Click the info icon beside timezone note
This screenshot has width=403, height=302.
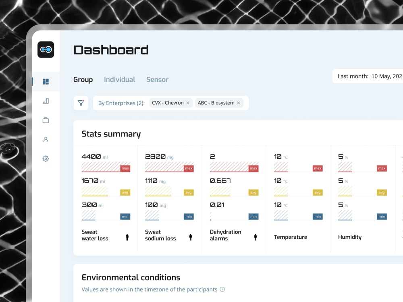(x=222, y=290)
